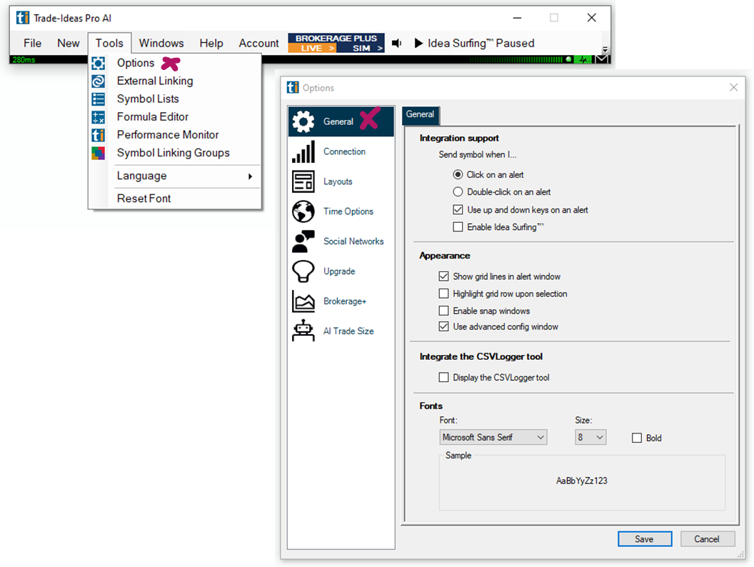The height and width of the screenshot is (567, 754).
Task: Open the Layouts icon in sidebar
Action: click(x=303, y=182)
